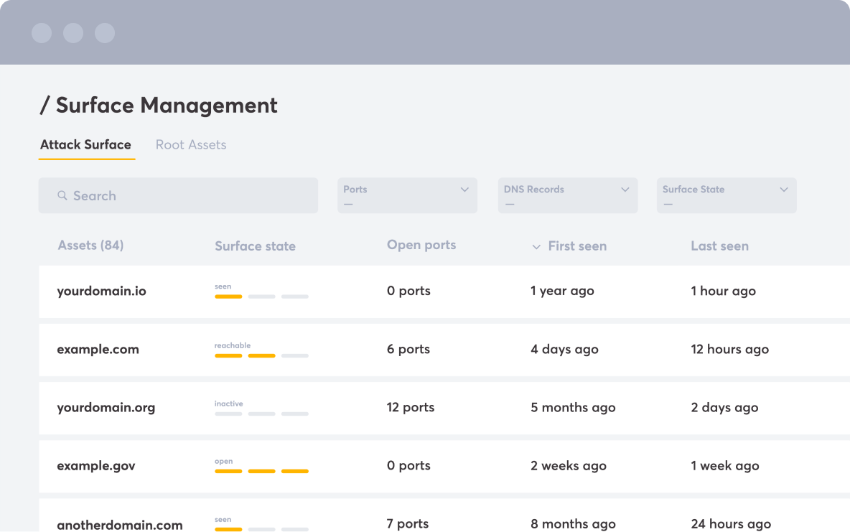Open the example.com asset row
Screen dimensions: 850x532
tap(444, 350)
